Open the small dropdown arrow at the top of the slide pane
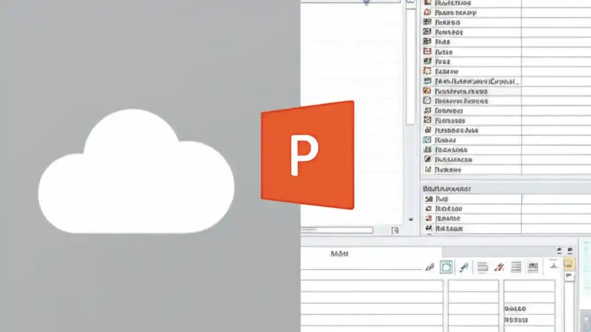The width and height of the screenshot is (591, 332). [366, 3]
